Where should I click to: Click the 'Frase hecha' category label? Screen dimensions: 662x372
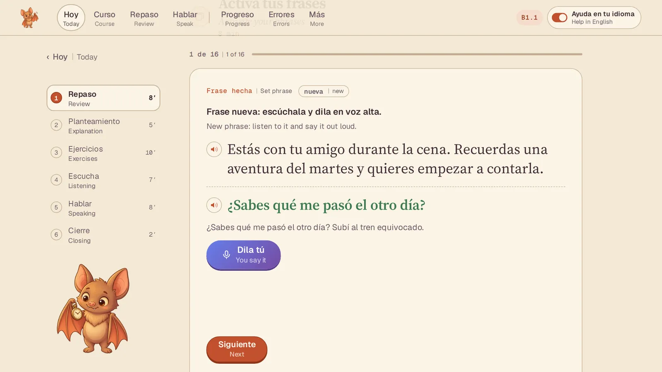pos(229,91)
